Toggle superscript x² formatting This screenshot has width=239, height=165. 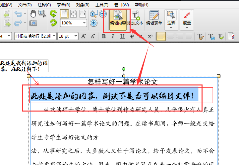(x=150, y=36)
